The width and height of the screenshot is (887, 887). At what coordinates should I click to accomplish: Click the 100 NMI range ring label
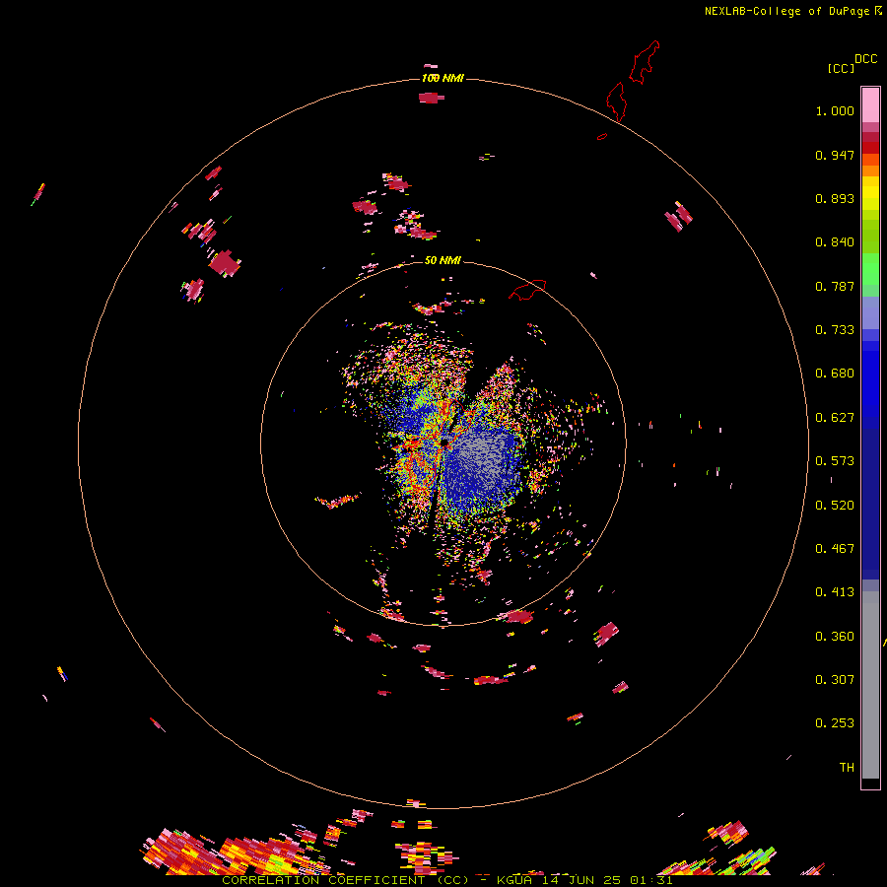pyautogui.click(x=443, y=78)
